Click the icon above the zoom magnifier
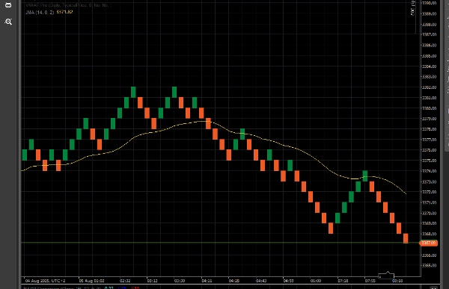449x289 pixels. tap(8, 5)
